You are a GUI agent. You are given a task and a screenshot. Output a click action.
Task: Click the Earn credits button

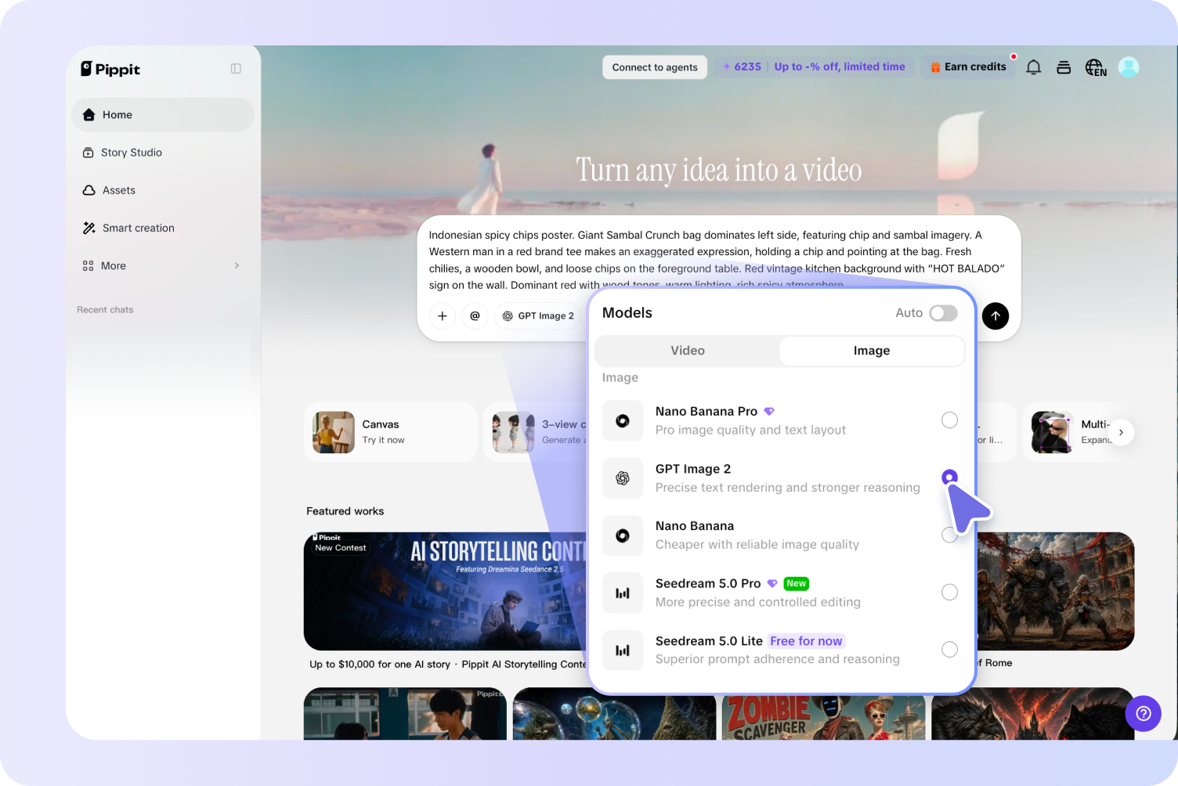(x=968, y=67)
